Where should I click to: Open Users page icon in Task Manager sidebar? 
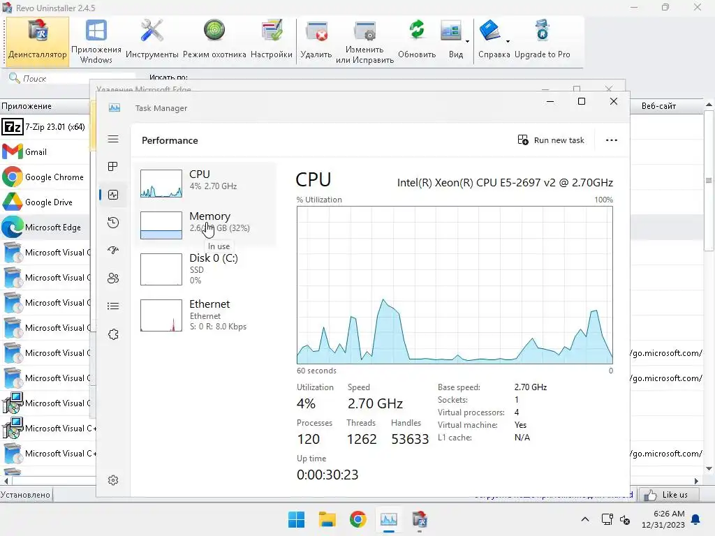(x=113, y=278)
